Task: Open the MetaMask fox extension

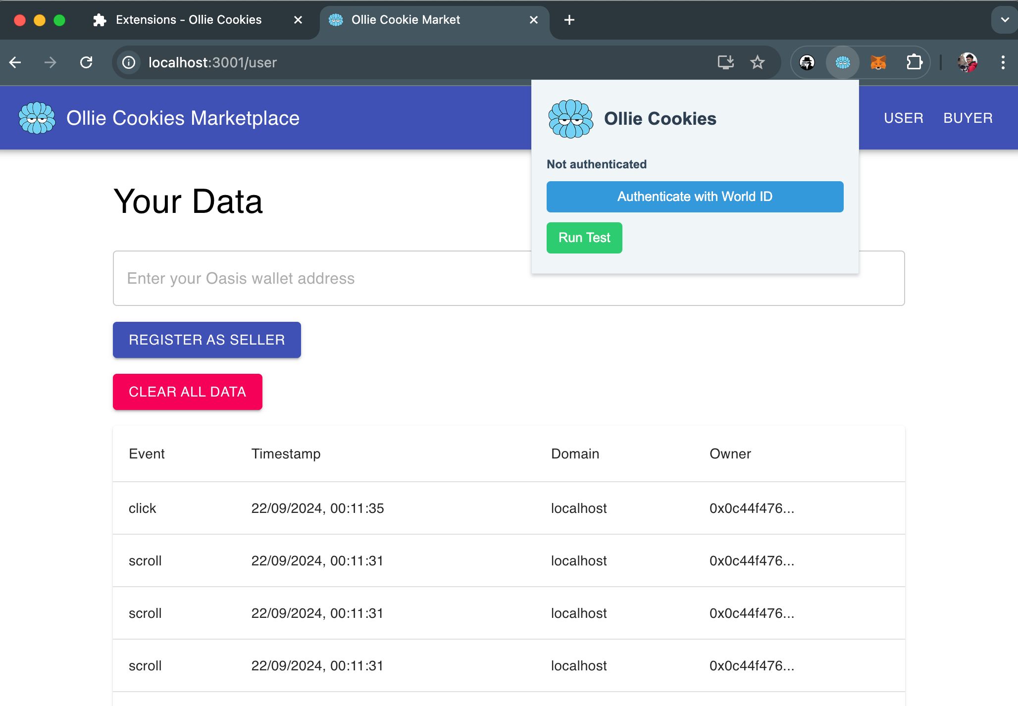Action: [x=878, y=62]
